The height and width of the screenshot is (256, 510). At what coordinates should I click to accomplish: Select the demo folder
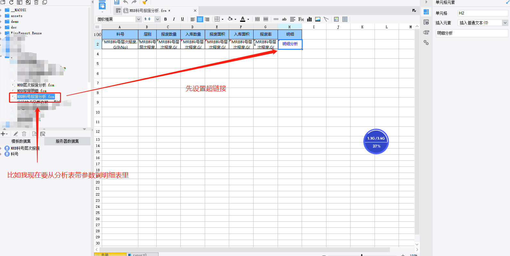point(15,21)
